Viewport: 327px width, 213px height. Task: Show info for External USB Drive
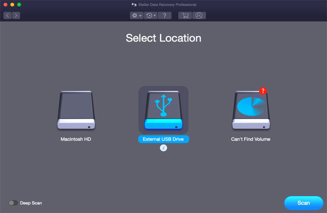point(163,148)
